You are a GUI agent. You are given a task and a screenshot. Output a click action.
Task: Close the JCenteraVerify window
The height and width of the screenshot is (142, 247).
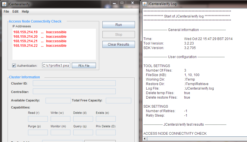[x=132, y=3]
